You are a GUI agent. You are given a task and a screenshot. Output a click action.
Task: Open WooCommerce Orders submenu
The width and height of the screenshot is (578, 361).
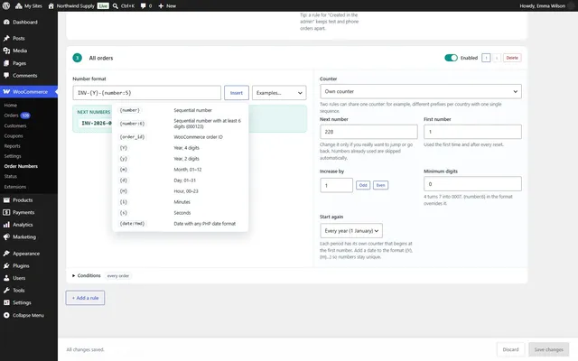17,116
